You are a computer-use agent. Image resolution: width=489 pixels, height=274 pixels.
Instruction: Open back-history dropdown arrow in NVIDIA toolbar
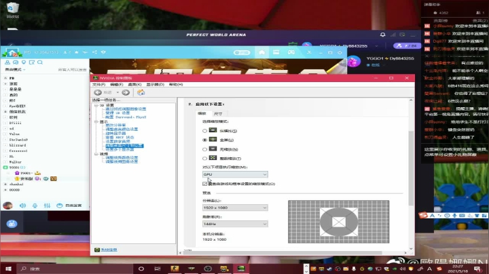(x=117, y=92)
